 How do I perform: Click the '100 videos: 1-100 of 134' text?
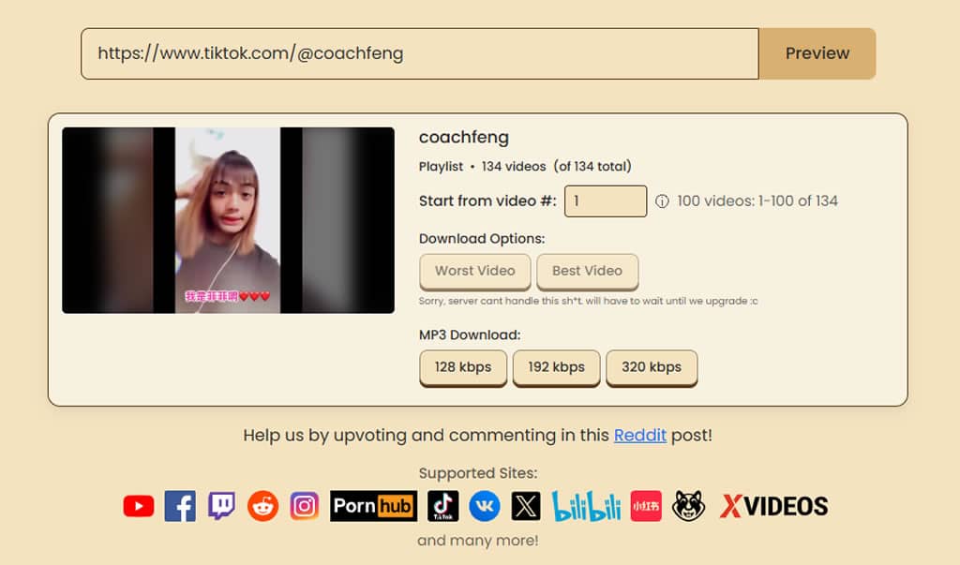coord(757,201)
